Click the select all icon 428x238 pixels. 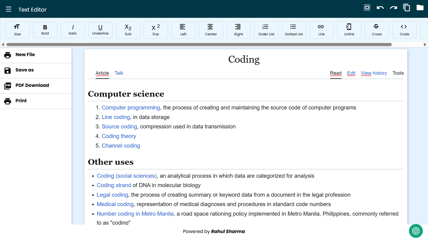click(x=367, y=8)
